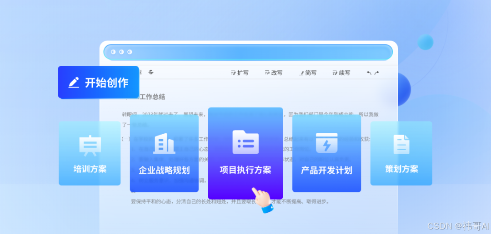Choose the 续写 tool
This screenshot has height=234, width=491.
tap(341, 73)
